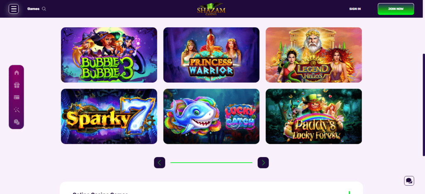This screenshot has height=194, width=425.
Task: Click the games search magnifier icon
Action: coord(44,9)
